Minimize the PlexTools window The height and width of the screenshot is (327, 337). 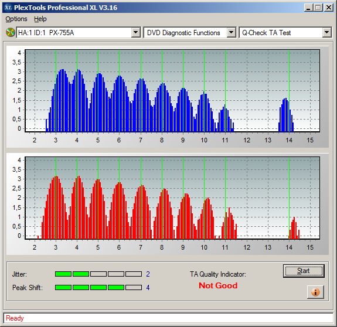pos(309,8)
